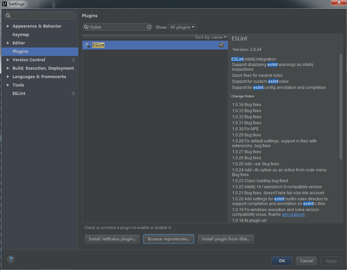The image size is (347, 270).
Task: Click the ESLint title in details pane
Action: (x=239, y=38)
